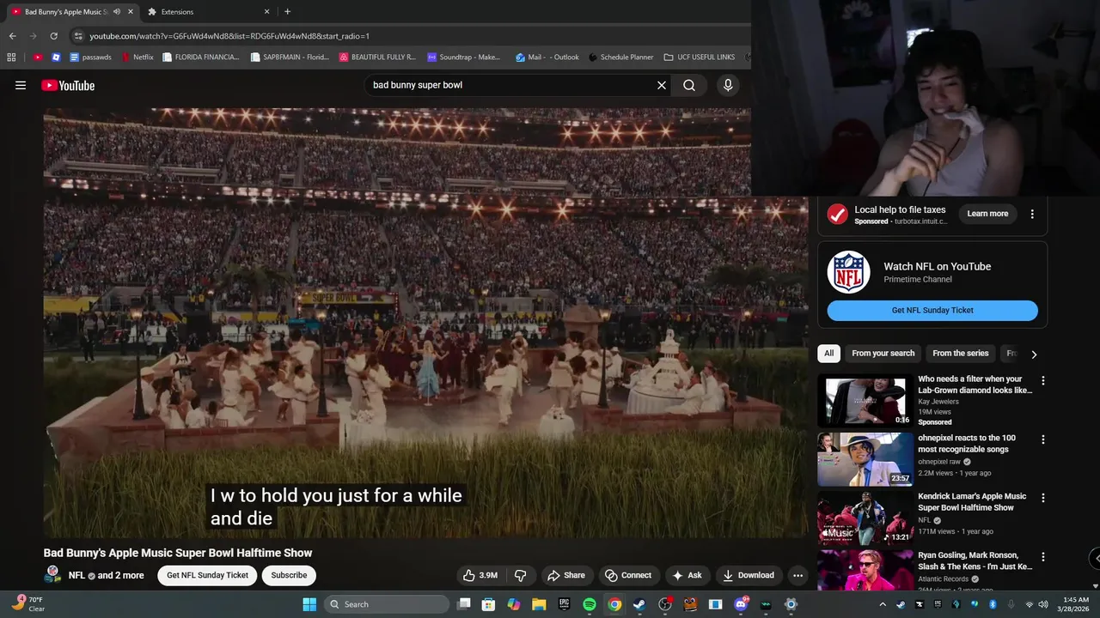Click the Download button
The image size is (1100, 618).
(749, 575)
